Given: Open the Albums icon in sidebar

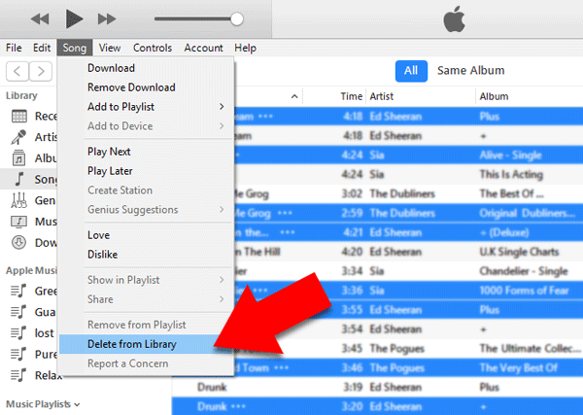Looking at the screenshot, I should pyautogui.click(x=19, y=158).
